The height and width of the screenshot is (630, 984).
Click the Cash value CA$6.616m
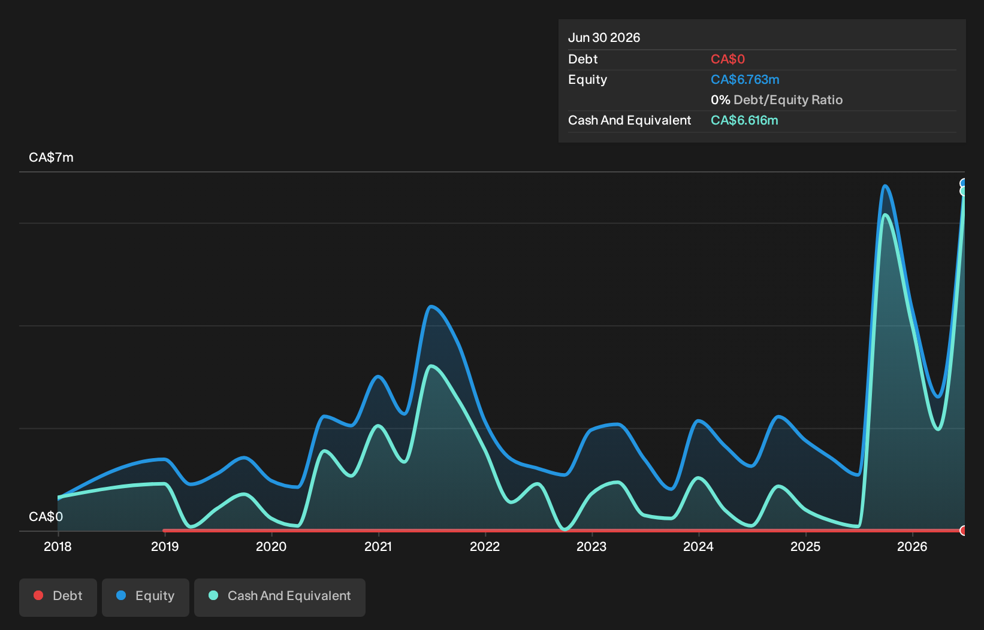tap(744, 120)
